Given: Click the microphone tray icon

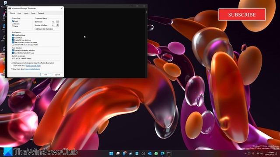Looking at the screenshot, I should (253, 154).
